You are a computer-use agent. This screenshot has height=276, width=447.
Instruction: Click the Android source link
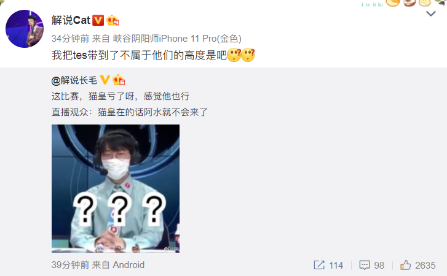click(129, 265)
